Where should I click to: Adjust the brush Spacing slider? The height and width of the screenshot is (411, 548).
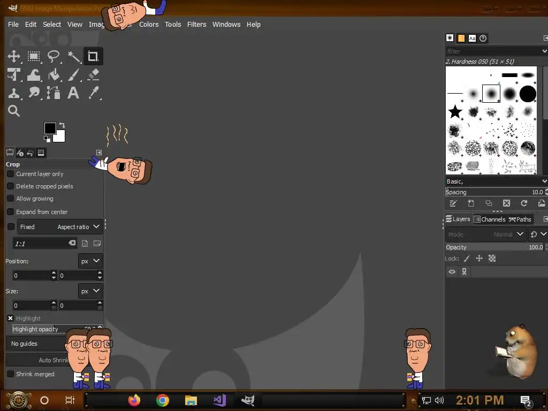[494, 192]
